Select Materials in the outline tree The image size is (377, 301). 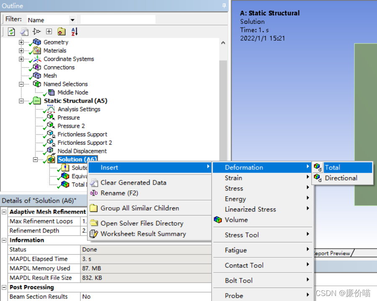coord(55,51)
